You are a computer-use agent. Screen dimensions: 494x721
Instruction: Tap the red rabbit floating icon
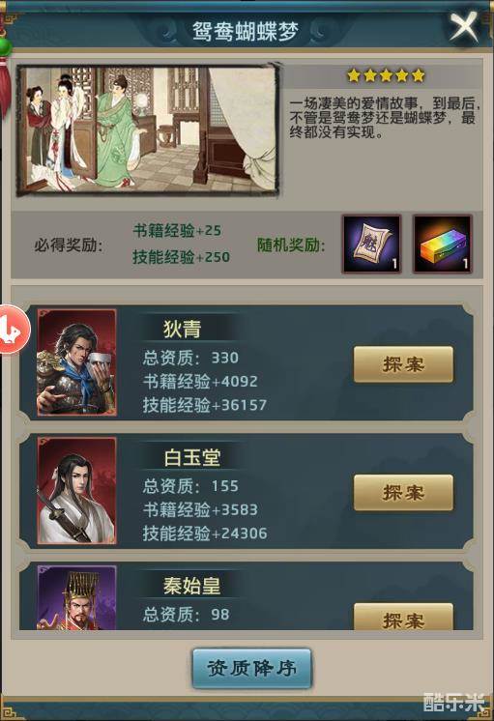13,330
